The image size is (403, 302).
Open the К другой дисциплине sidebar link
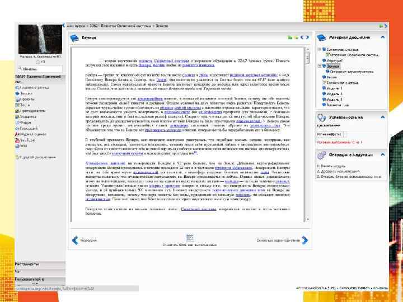[38, 157]
